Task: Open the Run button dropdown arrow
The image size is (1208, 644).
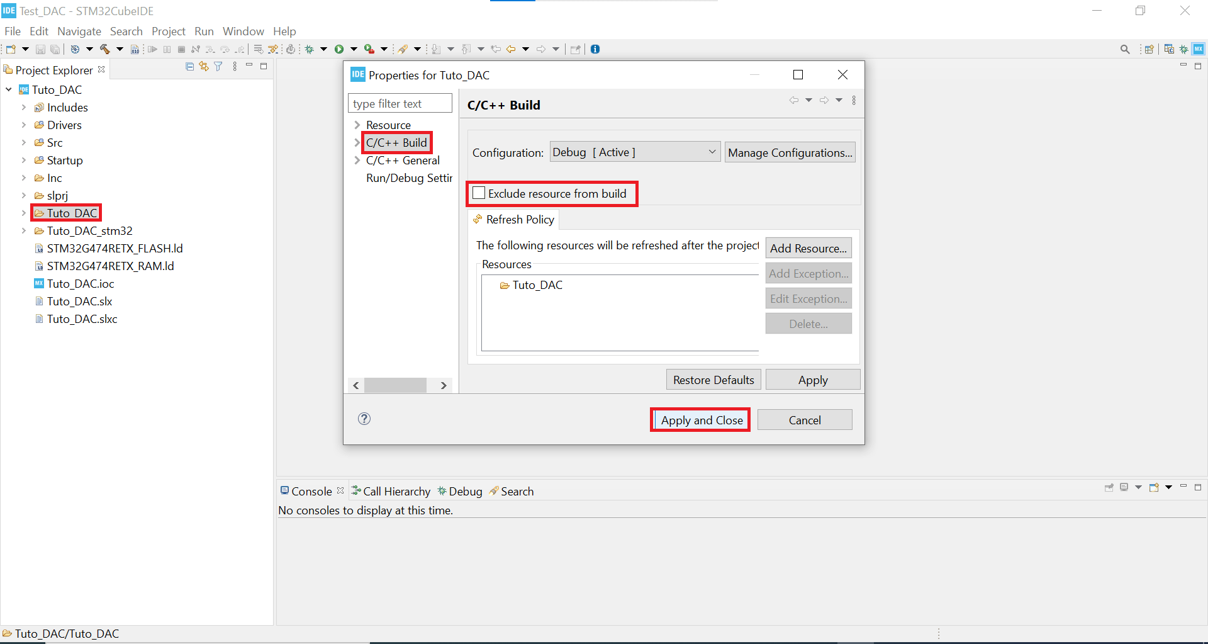Action: pyautogui.click(x=354, y=49)
